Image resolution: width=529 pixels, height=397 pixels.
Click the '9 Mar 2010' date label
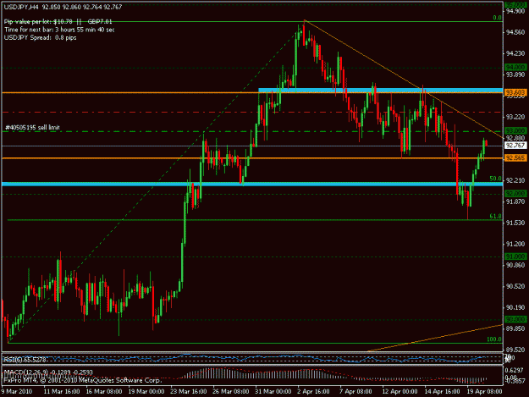(x=17, y=391)
